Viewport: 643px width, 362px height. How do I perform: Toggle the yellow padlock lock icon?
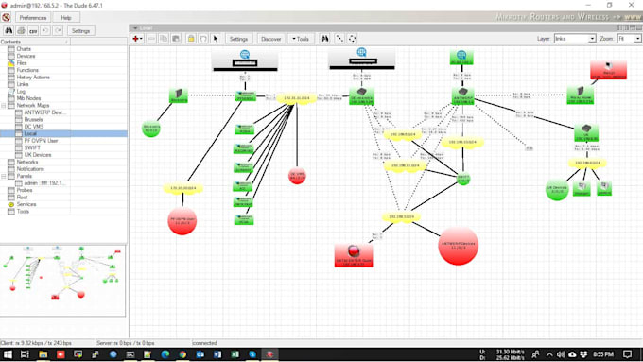[x=191, y=39]
